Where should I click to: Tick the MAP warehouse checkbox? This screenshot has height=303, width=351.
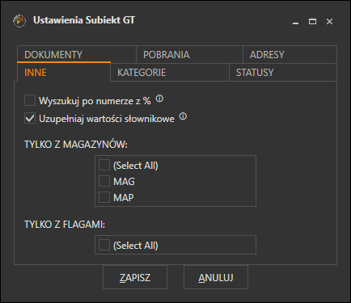coord(104,197)
